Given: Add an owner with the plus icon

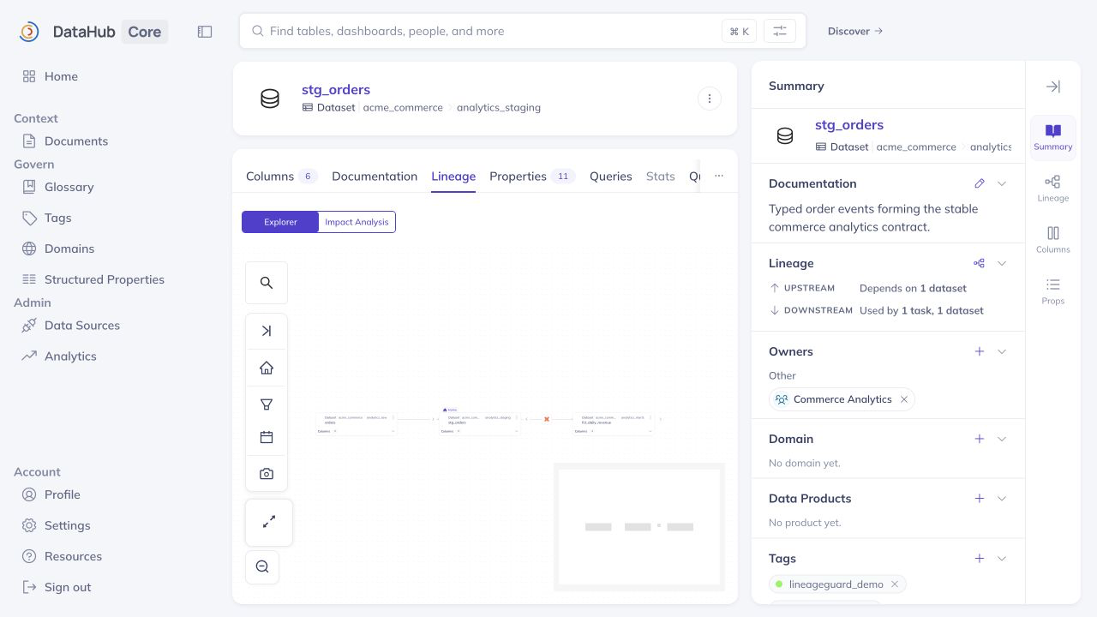Looking at the screenshot, I should pos(980,351).
